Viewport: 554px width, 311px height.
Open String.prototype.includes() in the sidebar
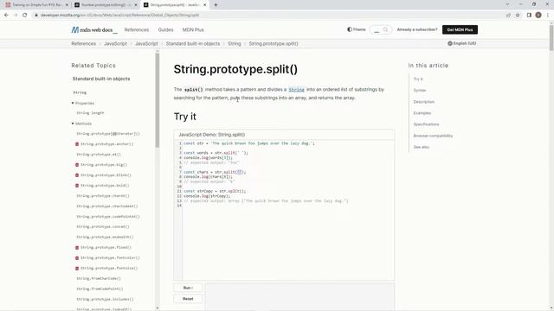(x=105, y=300)
